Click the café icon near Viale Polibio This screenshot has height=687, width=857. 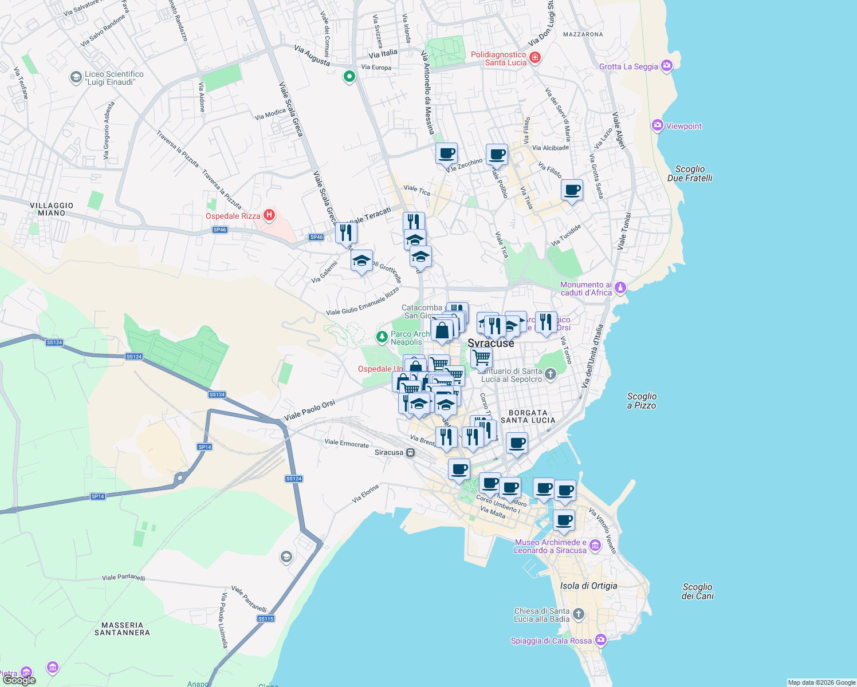click(x=497, y=153)
